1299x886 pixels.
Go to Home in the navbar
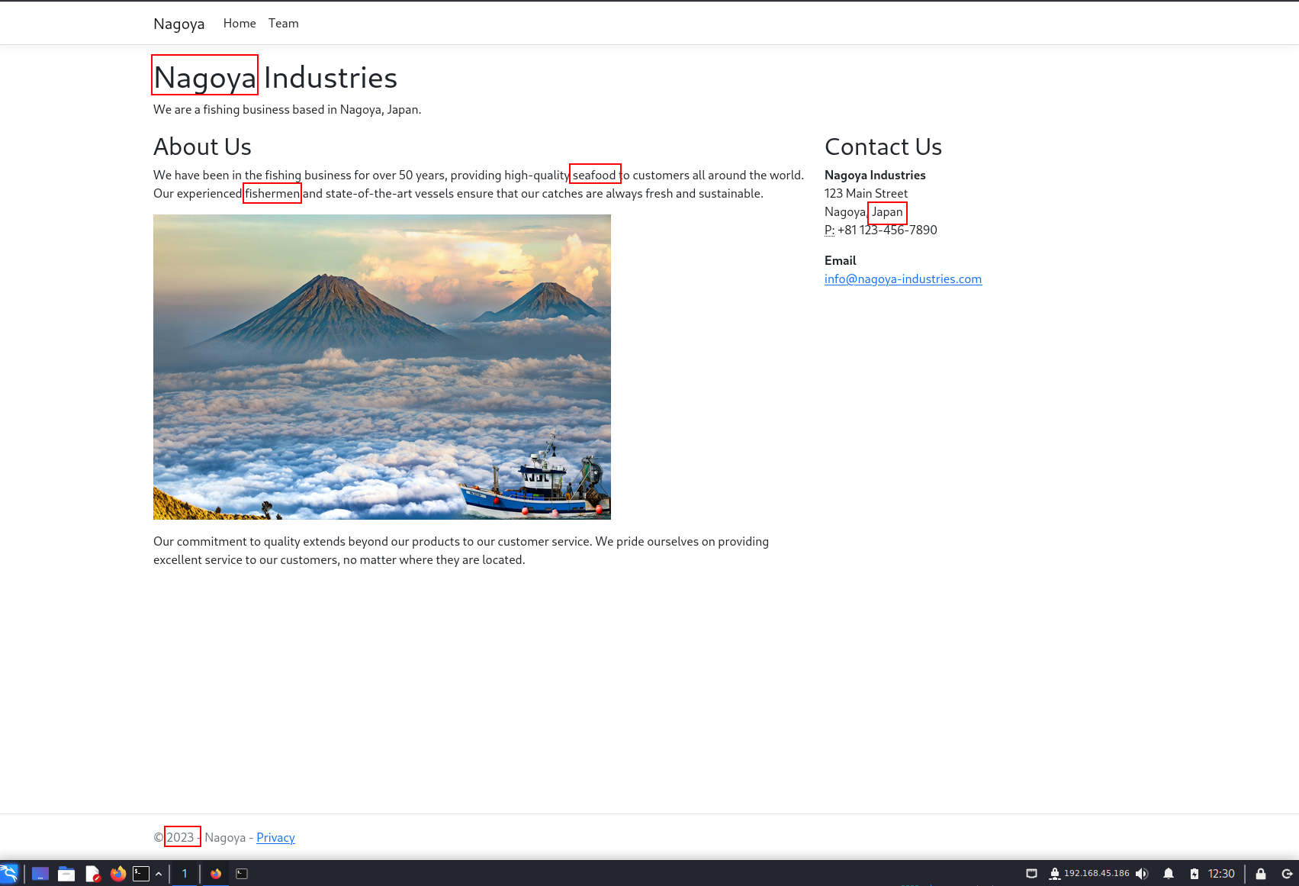pos(240,24)
